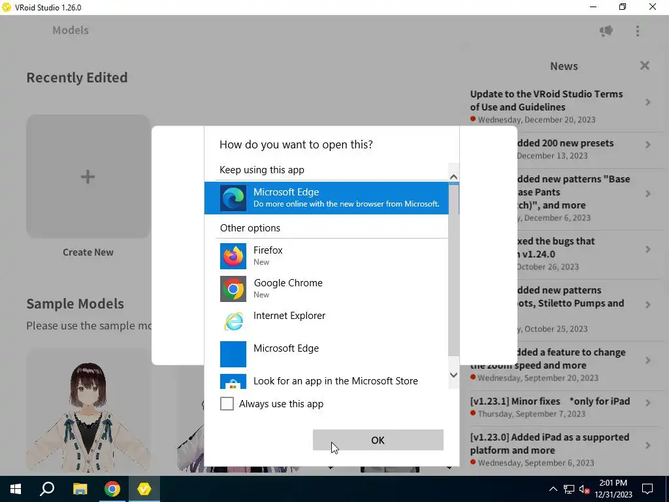Click the app list scroll-up arrow
Viewport: 669px width, 502px height.
(x=453, y=176)
